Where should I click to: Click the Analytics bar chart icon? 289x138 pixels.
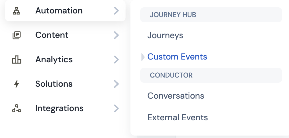point(16,60)
